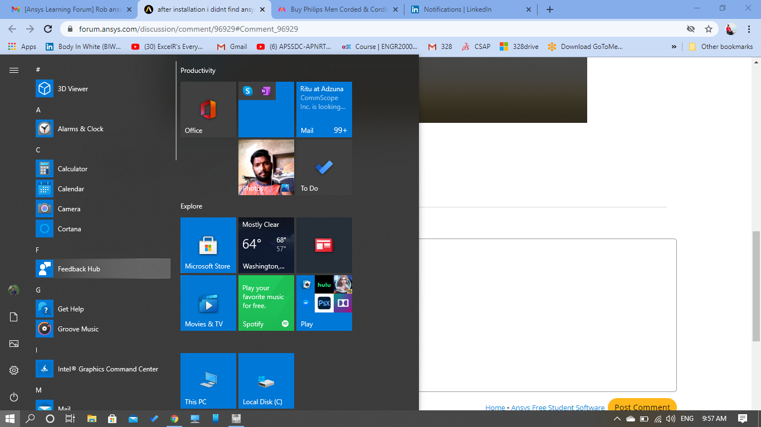Open the Other bookmarks folder
The width and height of the screenshot is (761, 427).
[x=721, y=47]
